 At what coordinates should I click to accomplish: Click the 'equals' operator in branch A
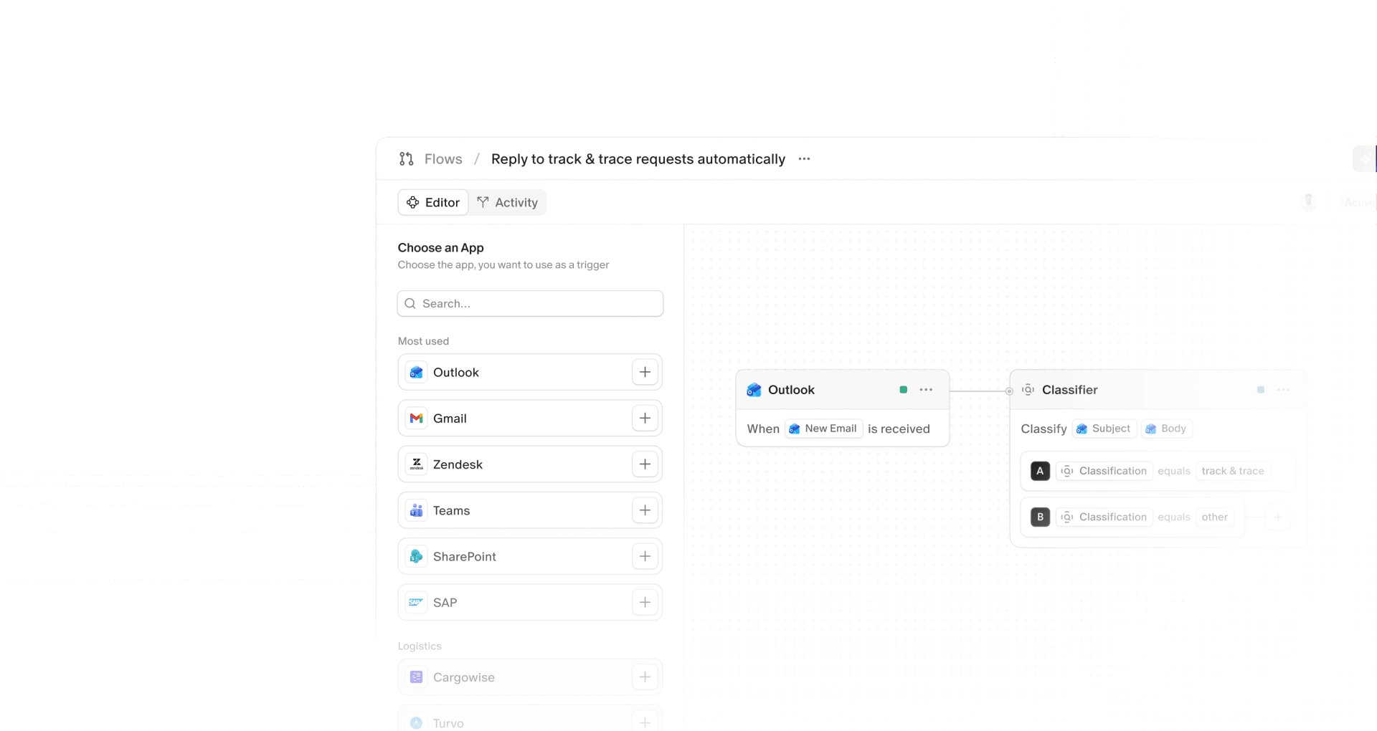pos(1174,471)
